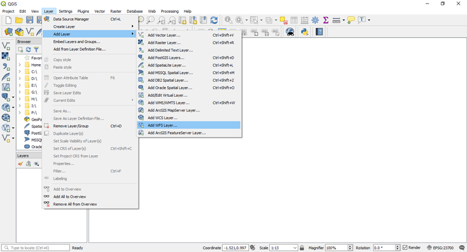The image size is (467, 252).
Task: Choose Add WFS Layer
Action: 189,125
